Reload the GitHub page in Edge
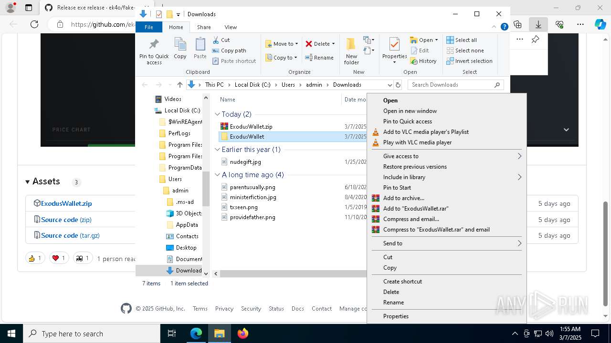 34,24
